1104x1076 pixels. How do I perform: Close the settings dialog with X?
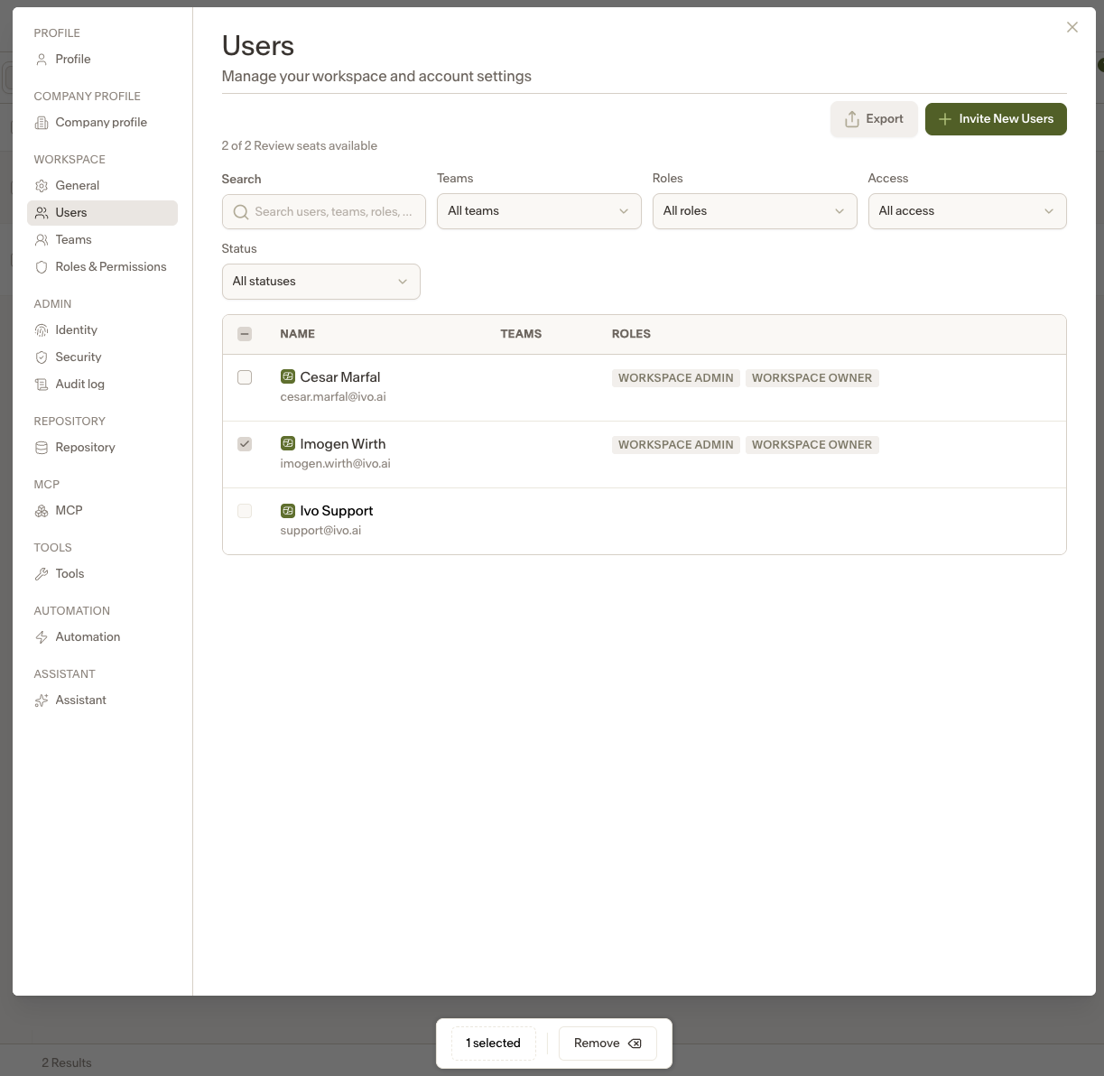pos(1072,27)
